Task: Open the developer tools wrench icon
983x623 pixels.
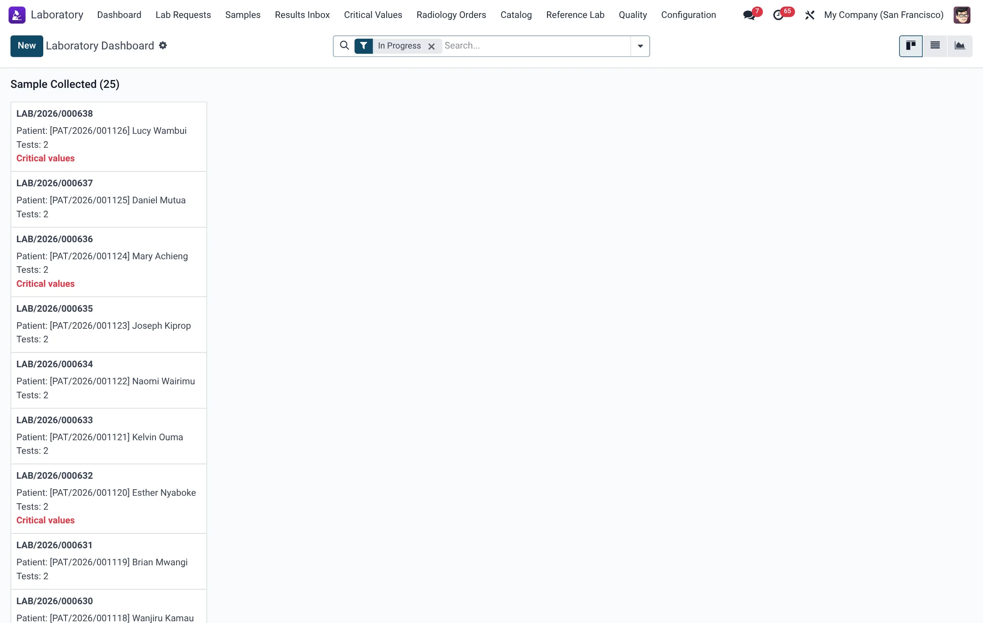Action: pyautogui.click(x=810, y=15)
